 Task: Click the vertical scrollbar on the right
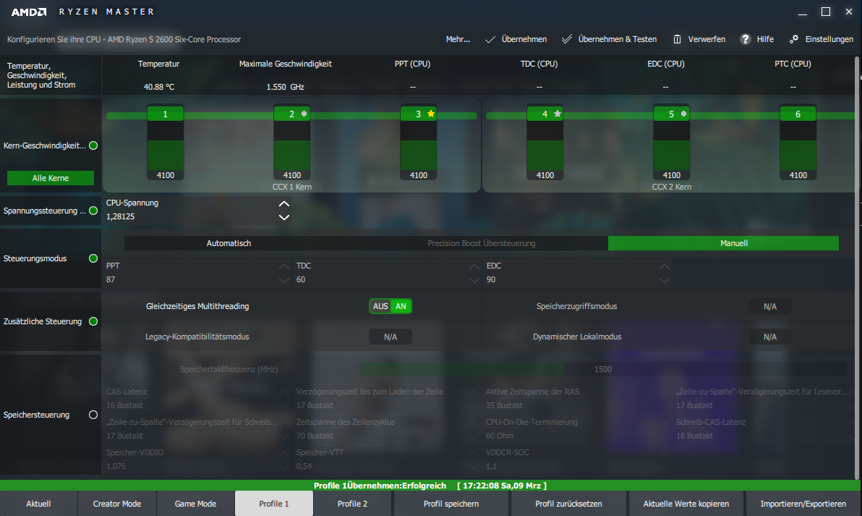(x=857, y=267)
